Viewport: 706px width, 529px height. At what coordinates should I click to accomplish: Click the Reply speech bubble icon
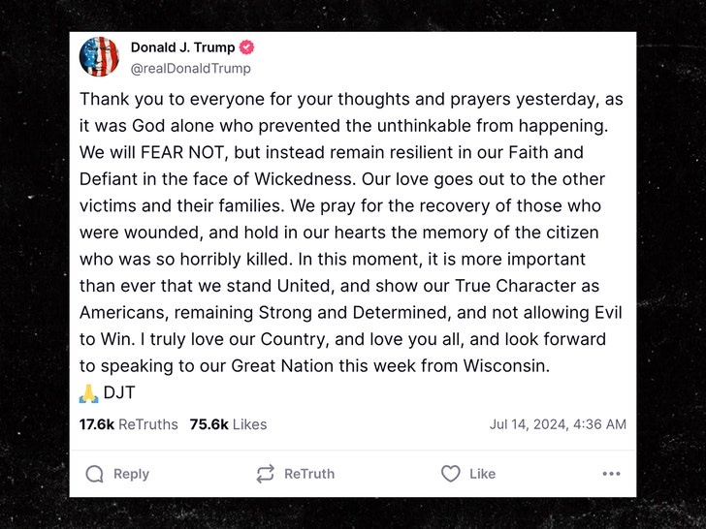pyautogui.click(x=95, y=474)
